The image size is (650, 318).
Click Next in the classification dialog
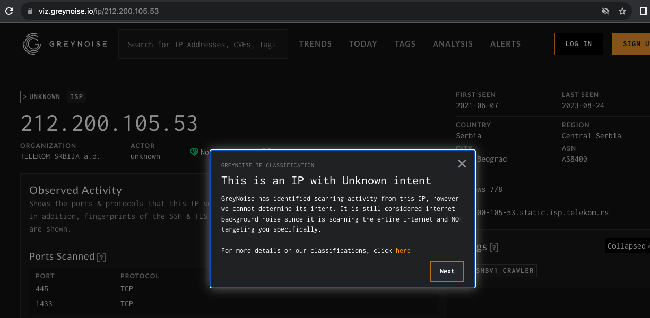[447, 271]
